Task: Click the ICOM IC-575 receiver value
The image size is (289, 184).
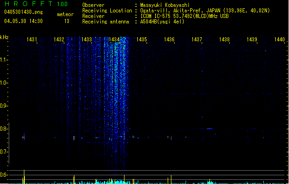Action: point(184,16)
